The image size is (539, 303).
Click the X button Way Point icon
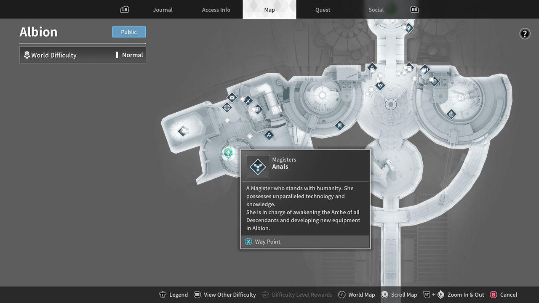click(248, 242)
